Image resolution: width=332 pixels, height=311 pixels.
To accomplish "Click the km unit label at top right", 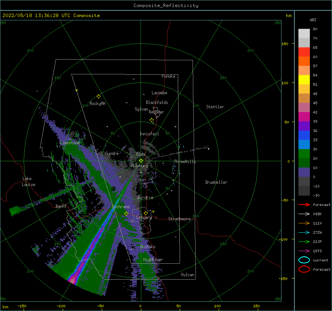I will (x=288, y=16).
